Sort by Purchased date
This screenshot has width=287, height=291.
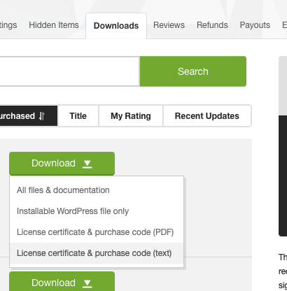tap(29, 116)
